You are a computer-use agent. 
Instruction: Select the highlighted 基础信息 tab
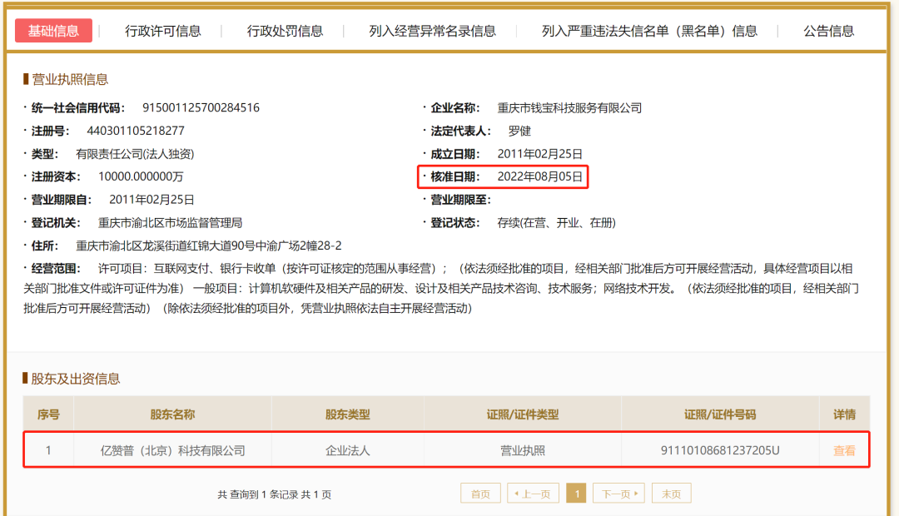click(55, 30)
